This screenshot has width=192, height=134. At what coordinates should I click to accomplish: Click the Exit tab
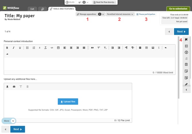32,9
